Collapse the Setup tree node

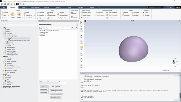[x=1, y=28]
